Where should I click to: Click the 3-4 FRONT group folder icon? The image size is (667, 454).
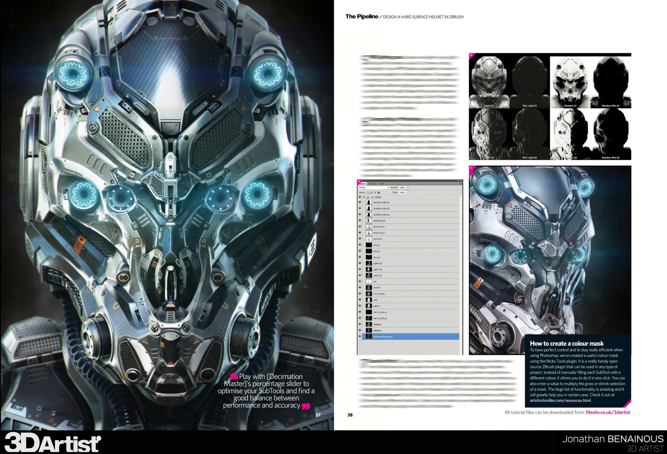(368, 197)
